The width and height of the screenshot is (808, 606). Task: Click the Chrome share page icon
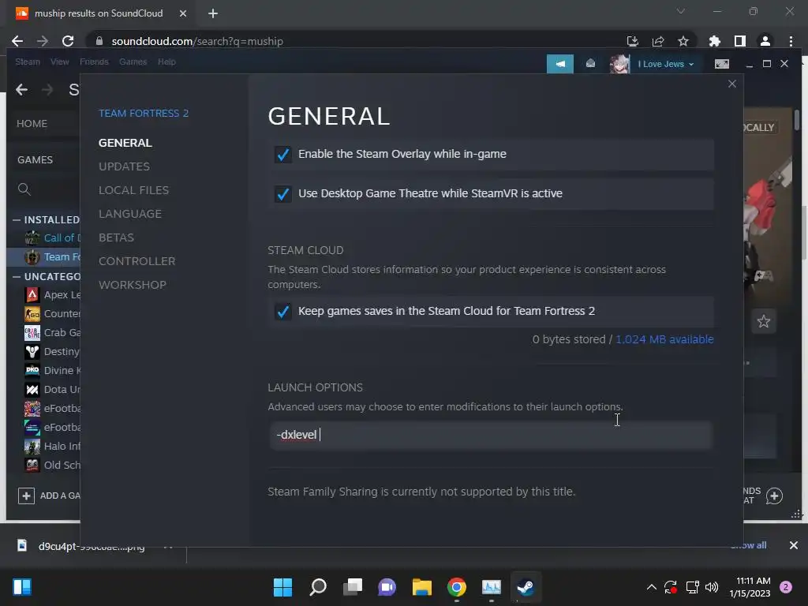coord(658,41)
